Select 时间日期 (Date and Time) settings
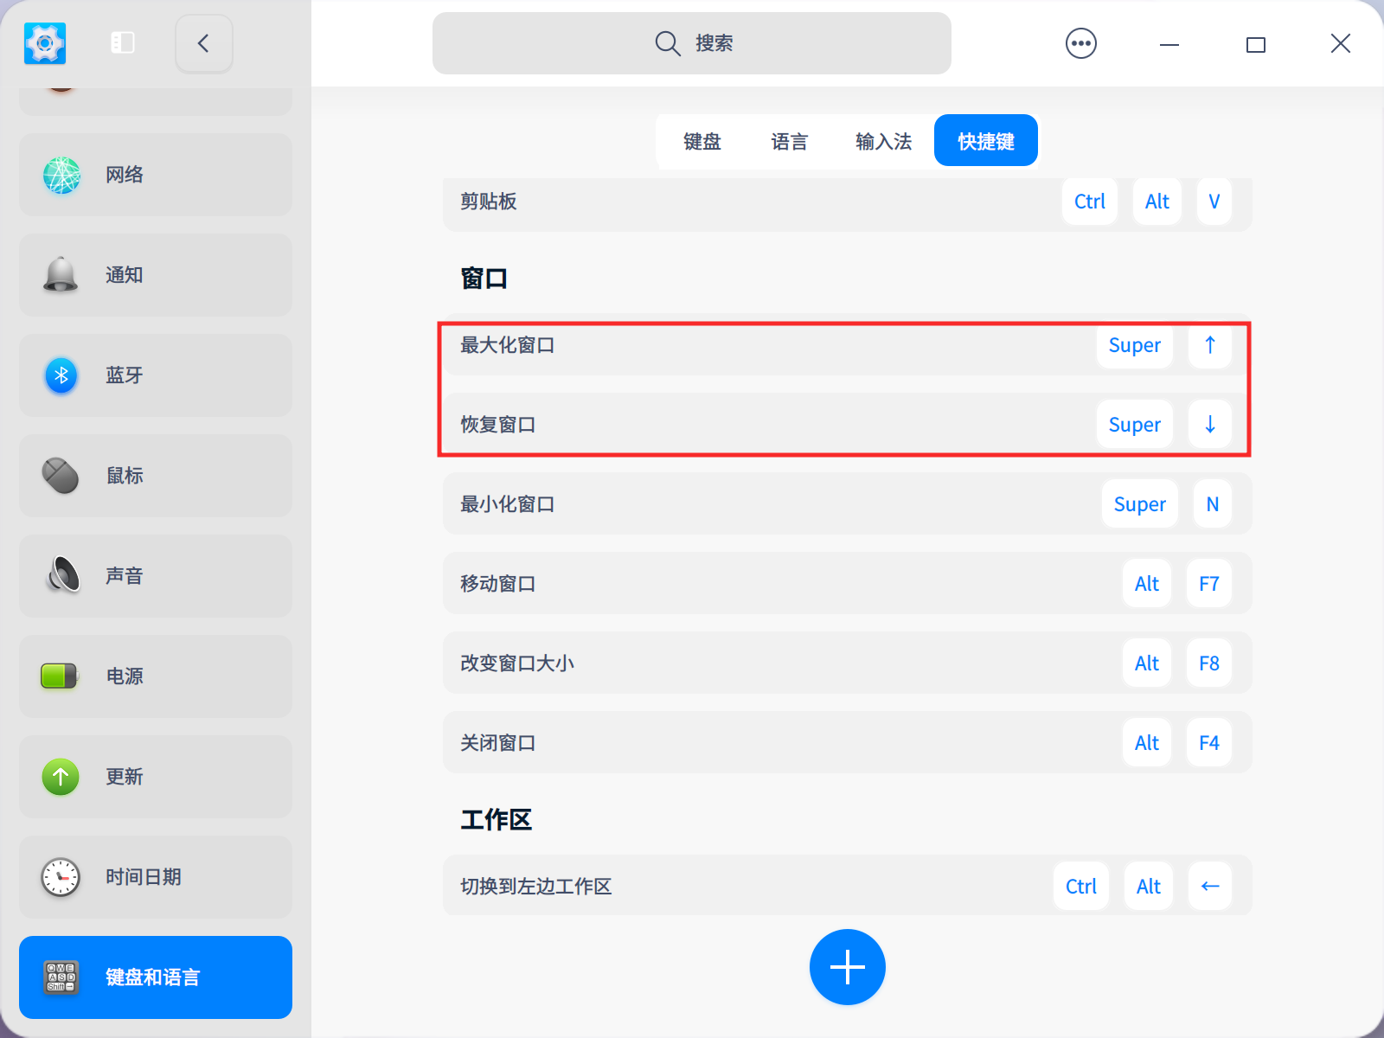The image size is (1384, 1038). pyautogui.click(x=155, y=877)
